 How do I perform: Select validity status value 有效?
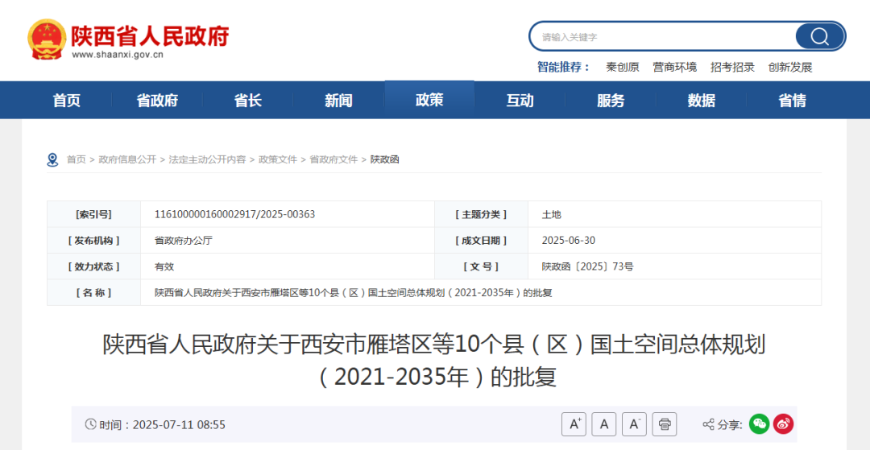tap(164, 266)
